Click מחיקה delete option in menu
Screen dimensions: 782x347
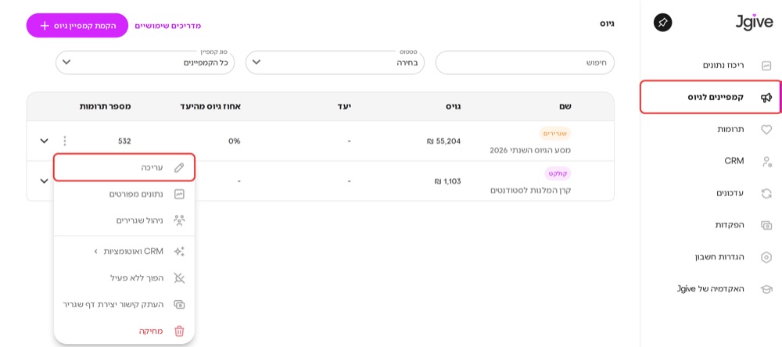pos(124,331)
